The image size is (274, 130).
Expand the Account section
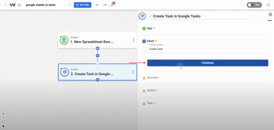pyautogui.click(x=153, y=78)
